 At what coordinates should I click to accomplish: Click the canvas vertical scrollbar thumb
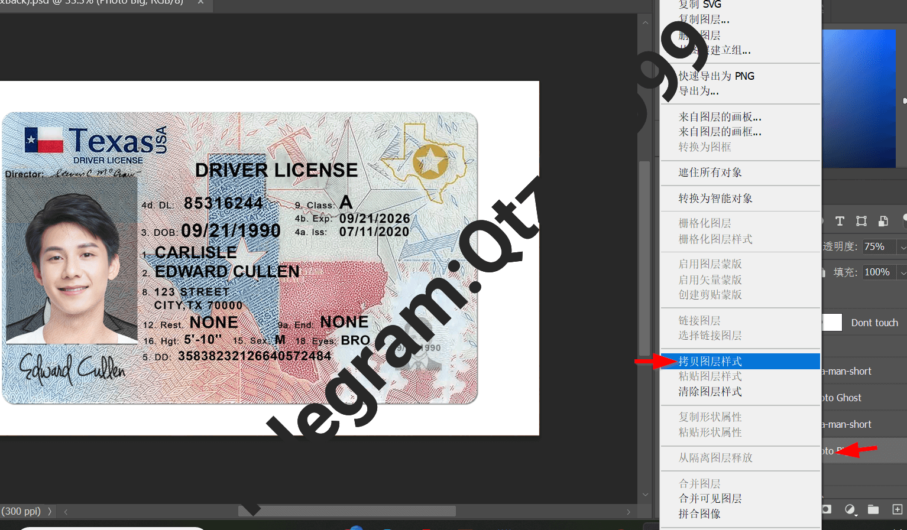(644, 258)
